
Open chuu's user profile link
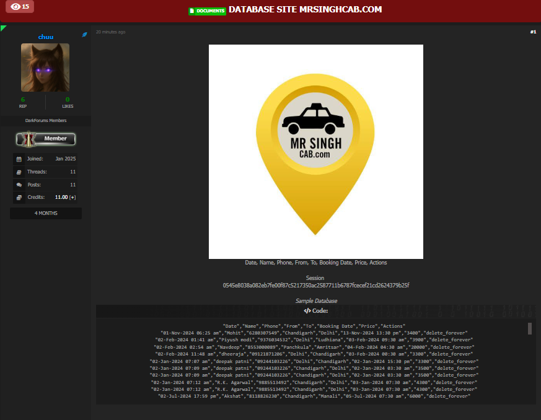point(46,37)
